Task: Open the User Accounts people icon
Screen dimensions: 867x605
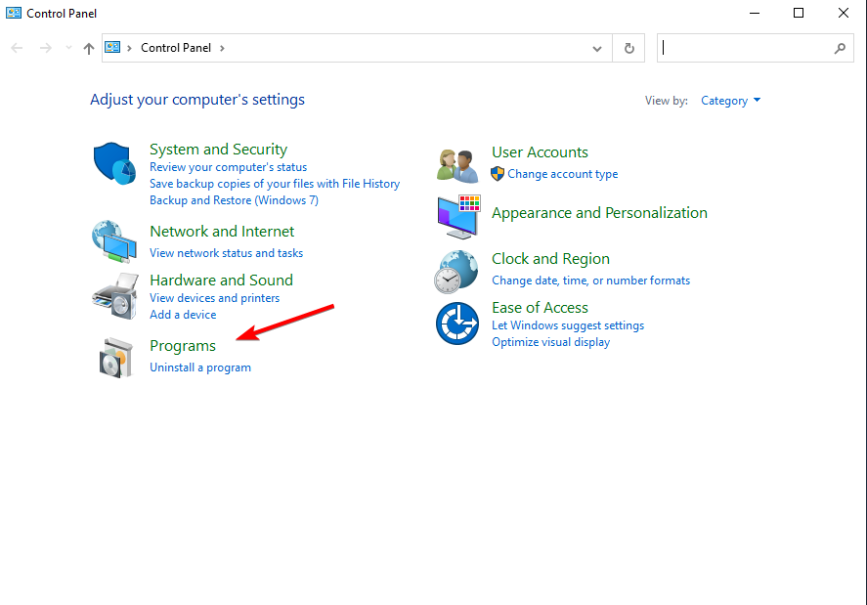Action: click(457, 166)
